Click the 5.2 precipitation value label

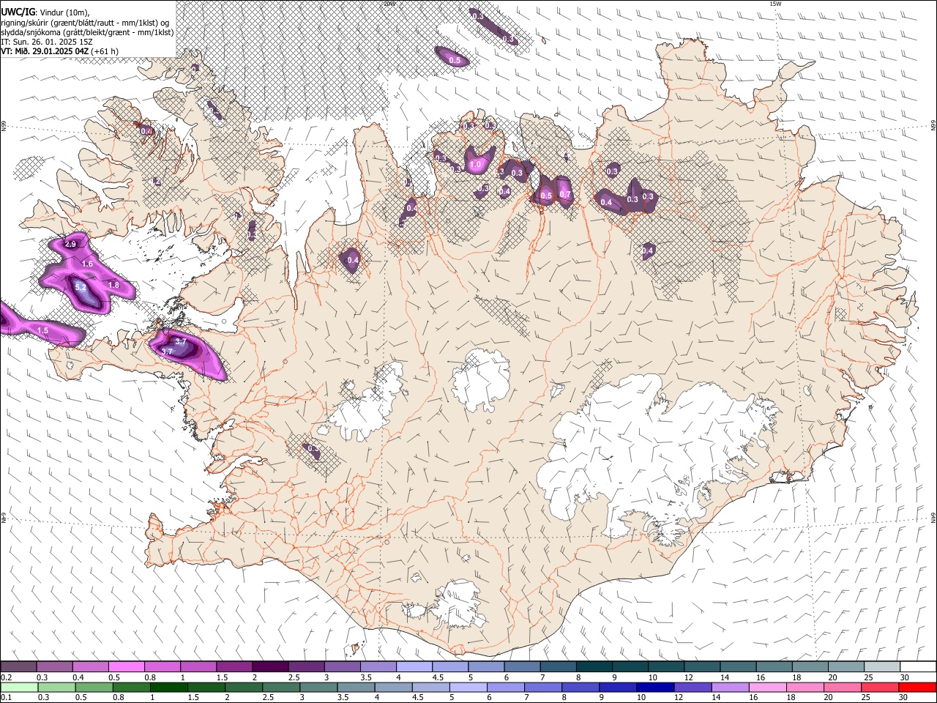[x=81, y=288]
